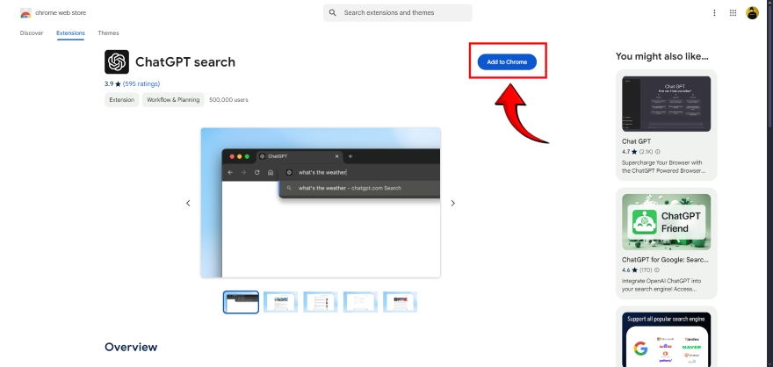Screen dimensions: 773x367
Task: Click info icon beside Chat GPT 2.1K rating
Action: [658, 152]
